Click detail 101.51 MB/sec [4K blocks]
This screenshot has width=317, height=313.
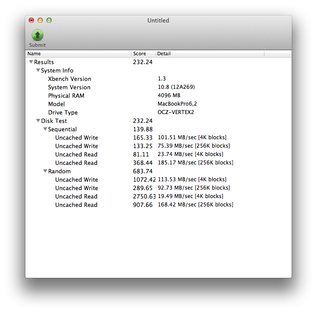[x=192, y=137]
